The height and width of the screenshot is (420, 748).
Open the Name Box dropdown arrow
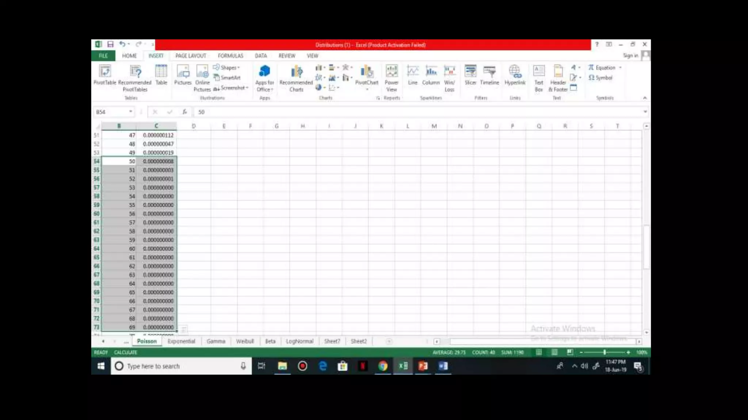(130, 112)
